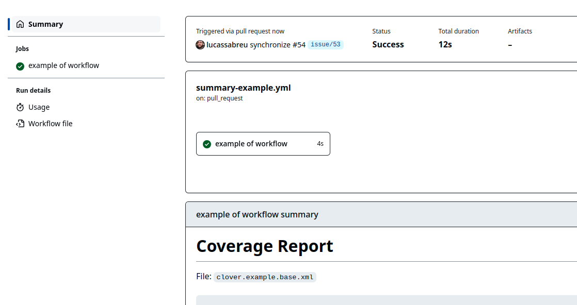Click the 12s total duration value

click(x=445, y=44)
